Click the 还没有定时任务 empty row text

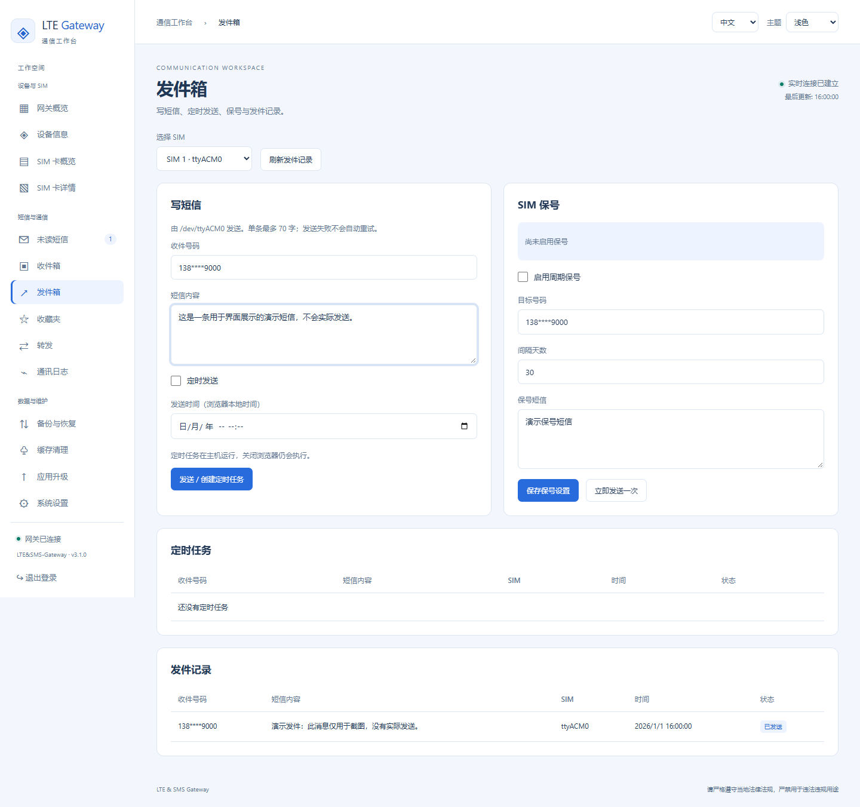(x=203, y=607)
